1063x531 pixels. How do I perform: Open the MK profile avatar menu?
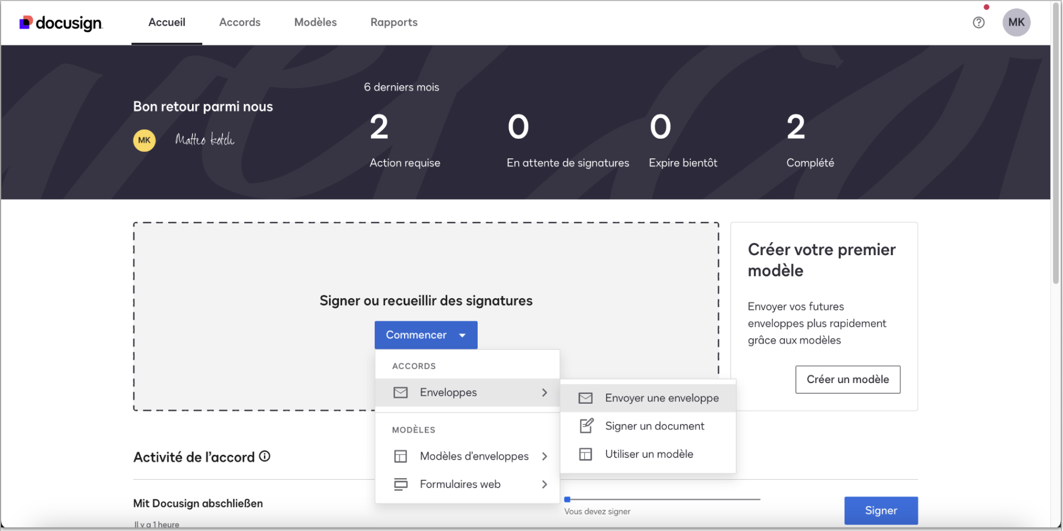tap(1016, 22)
